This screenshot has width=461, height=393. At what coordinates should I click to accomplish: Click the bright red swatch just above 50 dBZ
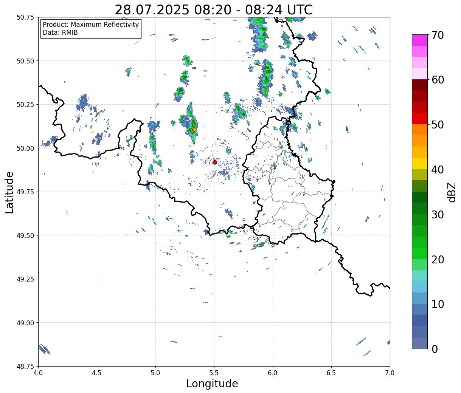[x=420, y=119]
